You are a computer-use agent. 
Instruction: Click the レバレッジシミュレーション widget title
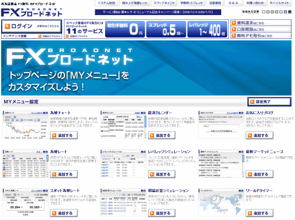[169, 152]
